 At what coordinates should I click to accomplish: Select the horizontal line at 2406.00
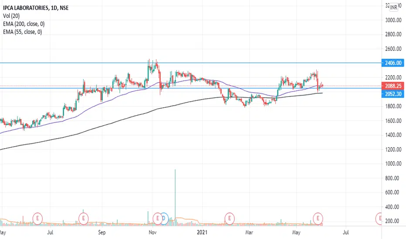190,63
